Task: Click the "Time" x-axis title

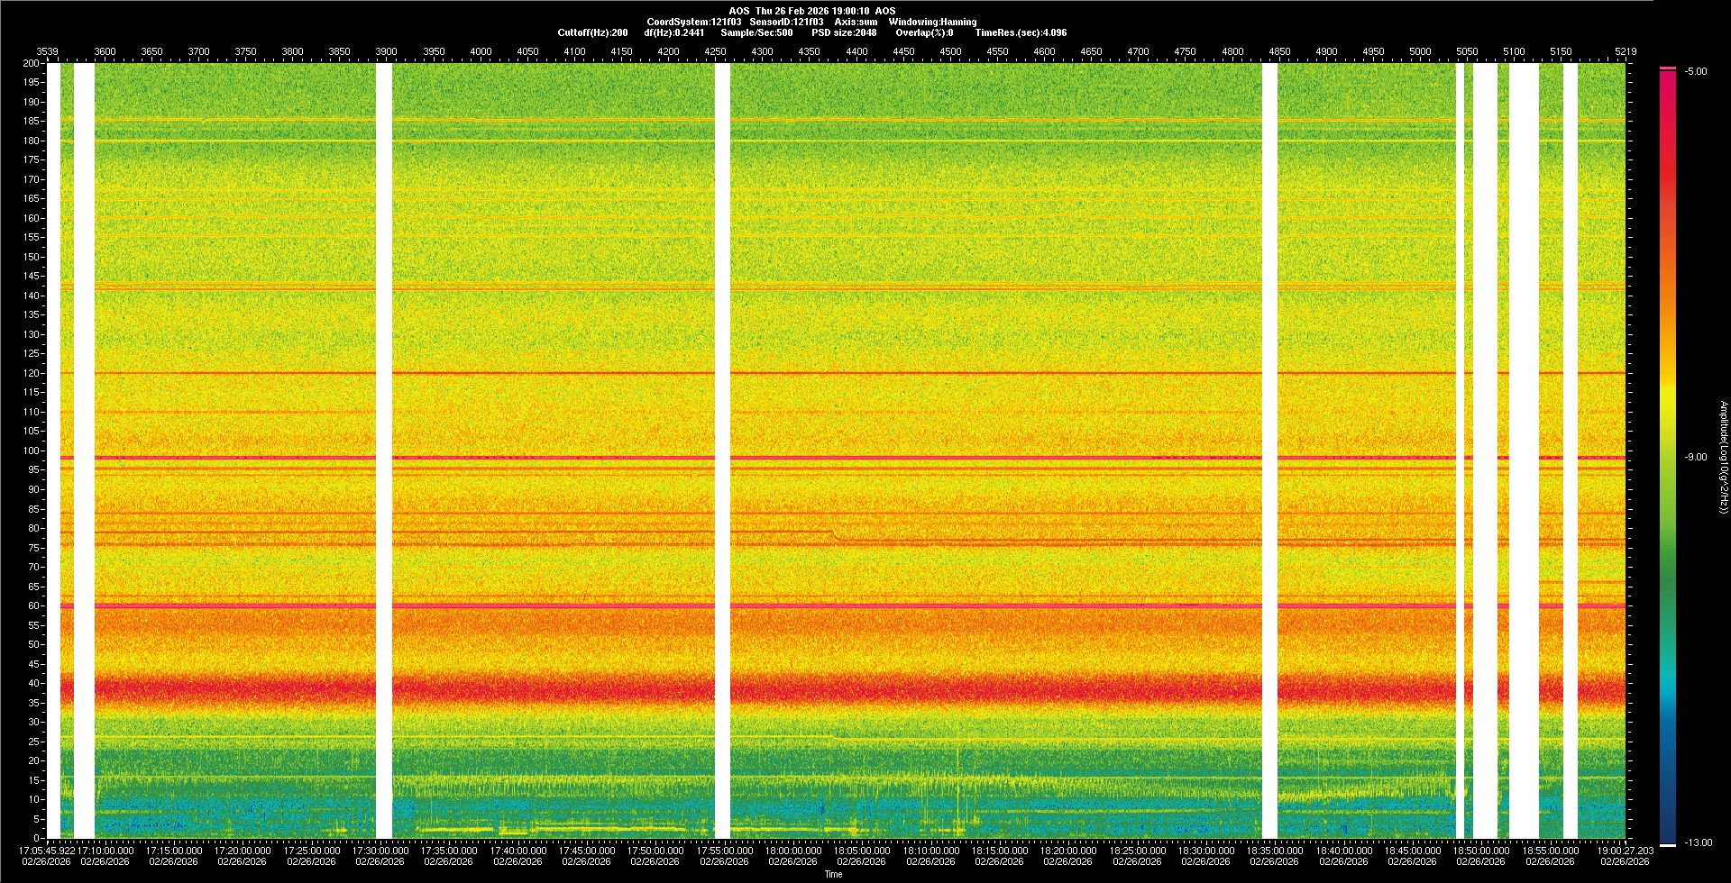Action: [x=833, y=874]
